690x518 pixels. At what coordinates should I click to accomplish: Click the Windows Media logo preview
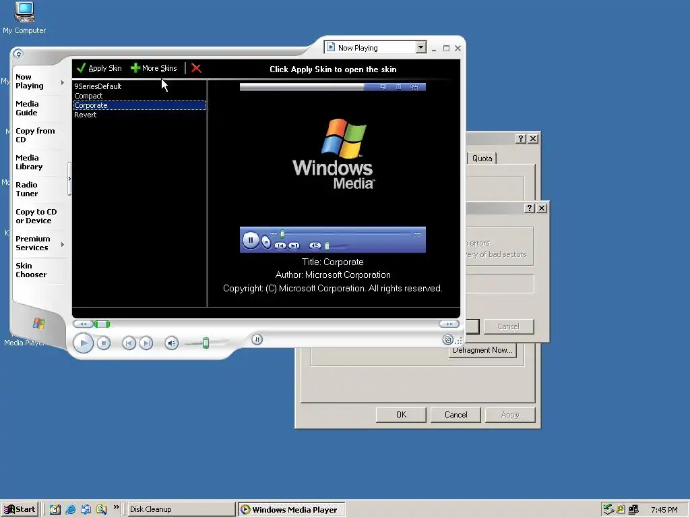click(333, 154)
